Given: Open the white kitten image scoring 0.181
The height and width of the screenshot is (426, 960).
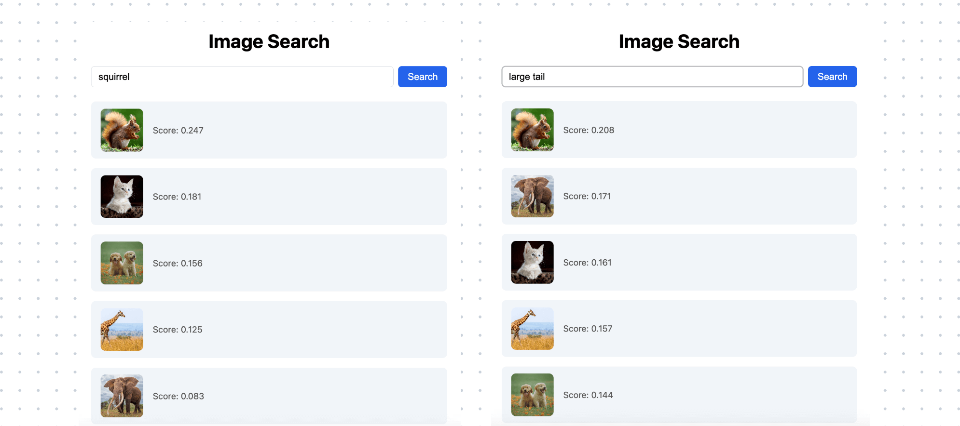Looking at the screenshot, I should [121, 197].
